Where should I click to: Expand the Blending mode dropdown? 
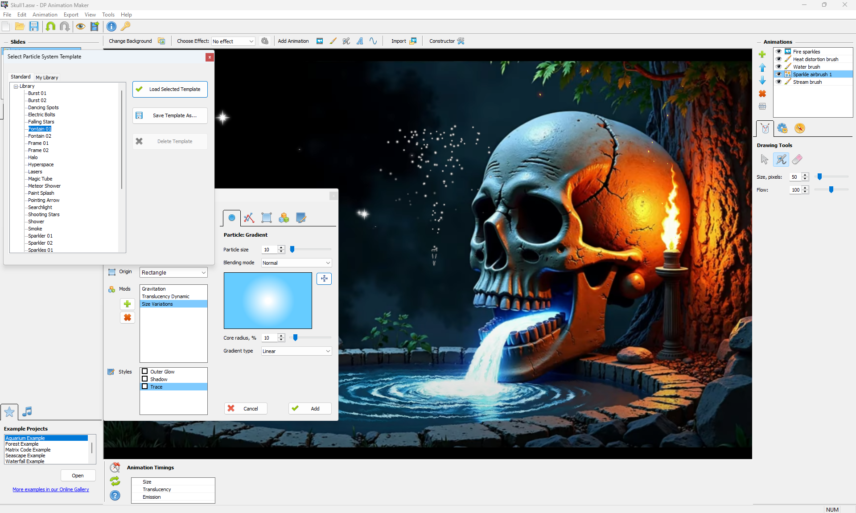[x=296, y=263]
